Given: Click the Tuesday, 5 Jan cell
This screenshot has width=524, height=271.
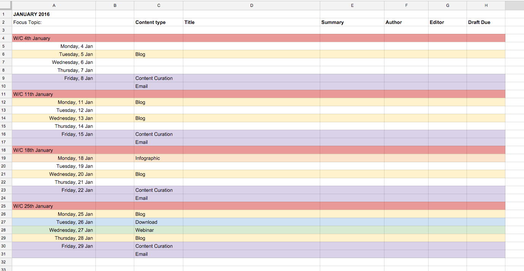Looking at the screenshot, I should click(54, 54).
